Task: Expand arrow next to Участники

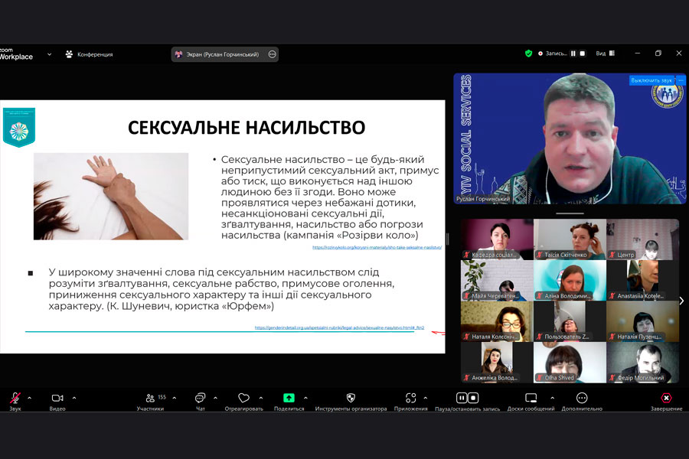Action: [x=175, y=398]
